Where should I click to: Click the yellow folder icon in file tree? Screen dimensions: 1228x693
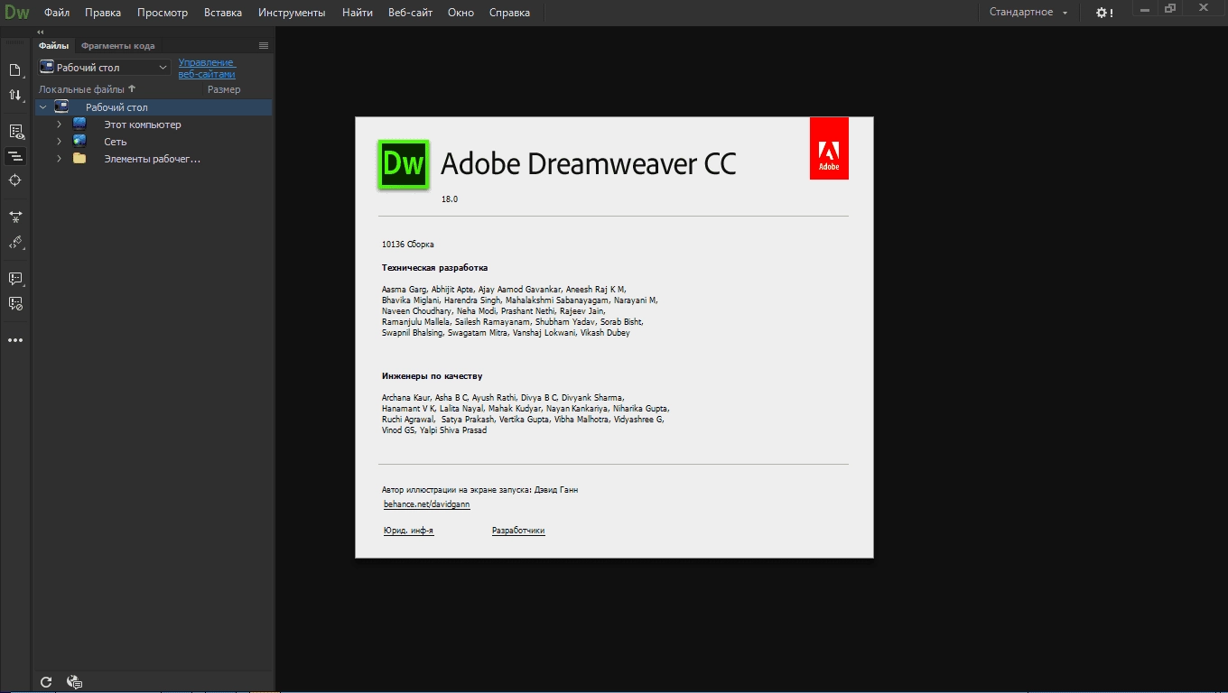(79, 159)
